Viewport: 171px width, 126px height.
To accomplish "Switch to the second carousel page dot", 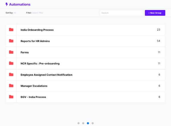I will (83, 123).
